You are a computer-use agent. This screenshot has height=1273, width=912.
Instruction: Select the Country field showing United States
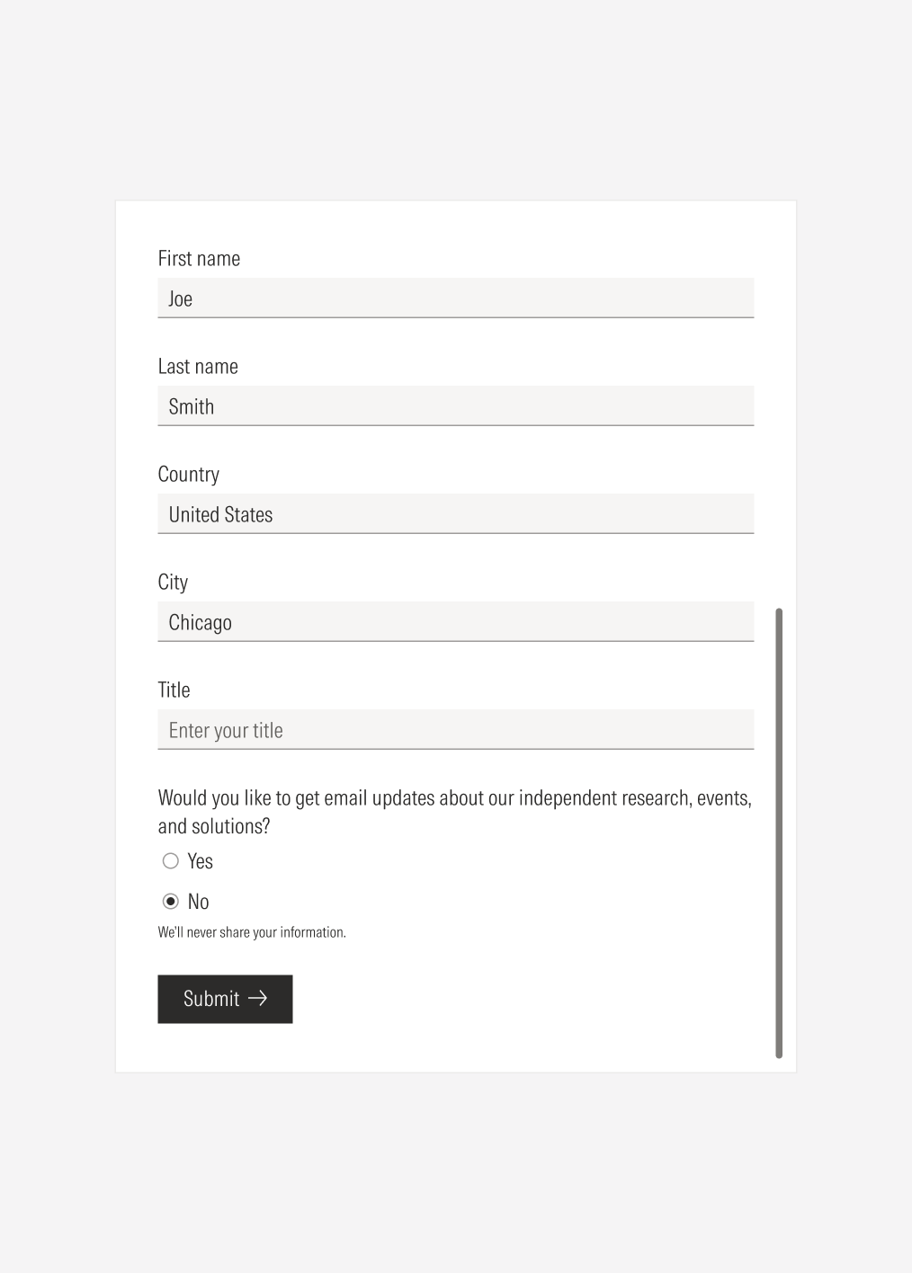455,513
